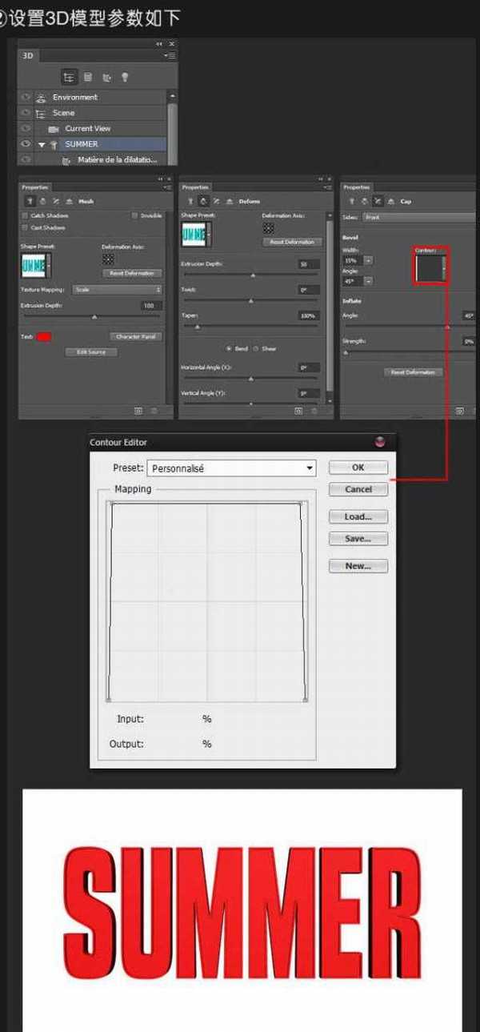Open the Preset dropdown in Contour Editor

[x=231, y=468]
